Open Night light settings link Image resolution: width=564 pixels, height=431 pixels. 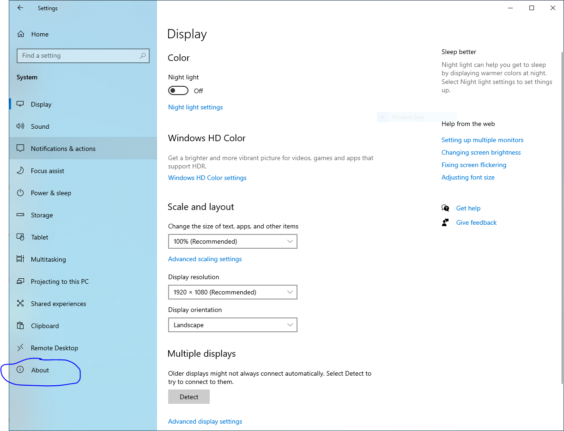point(195,107)
